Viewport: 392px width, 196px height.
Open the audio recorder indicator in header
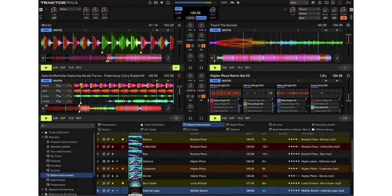238,2
